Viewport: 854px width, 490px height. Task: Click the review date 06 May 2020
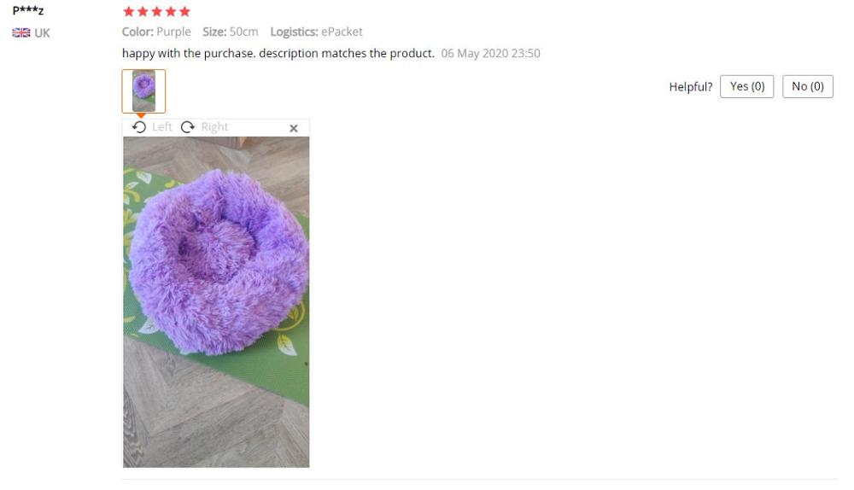click(491, 54)
